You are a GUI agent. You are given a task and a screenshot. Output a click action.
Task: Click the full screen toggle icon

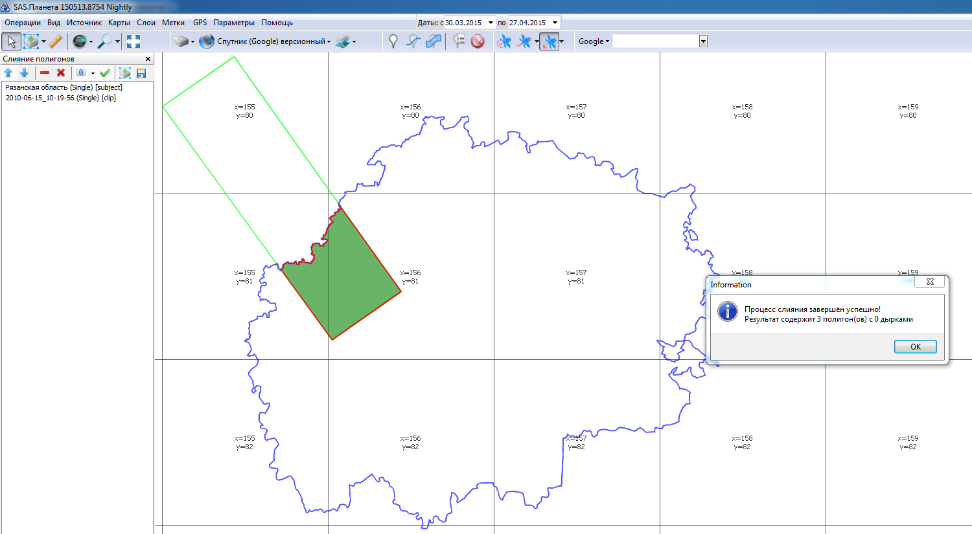(x=133, y=41)
